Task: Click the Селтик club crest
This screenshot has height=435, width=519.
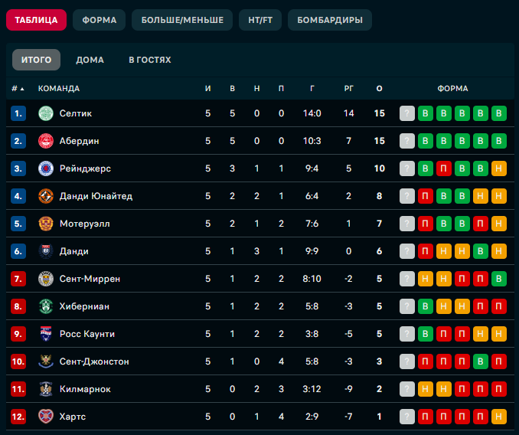Action: pos(46,113)
